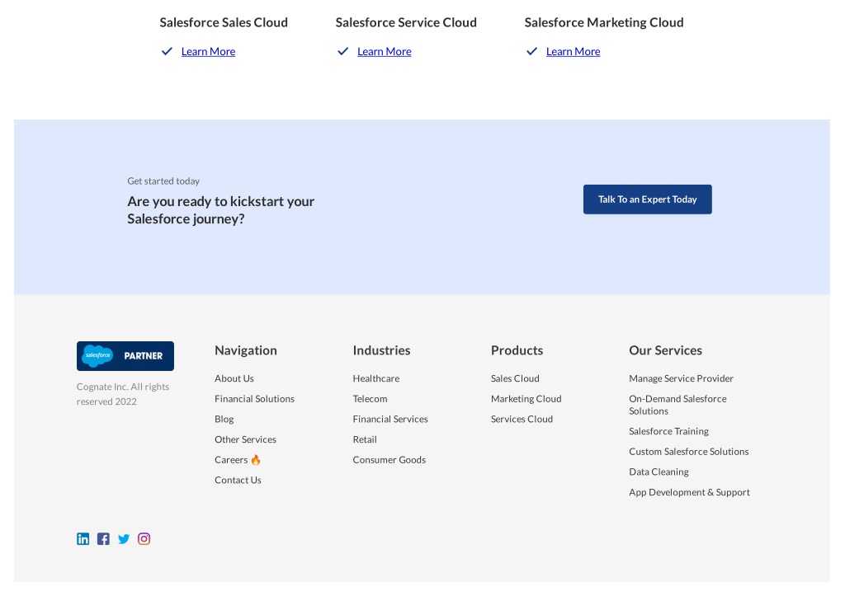Open Marketing Cloud under Products
Screen dimensions: 845x596
526,399
